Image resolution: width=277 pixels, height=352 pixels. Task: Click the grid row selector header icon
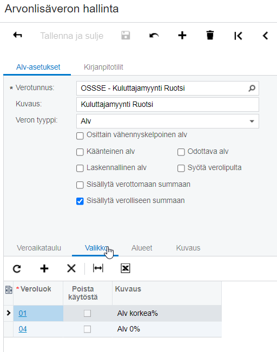pos(9,290)
